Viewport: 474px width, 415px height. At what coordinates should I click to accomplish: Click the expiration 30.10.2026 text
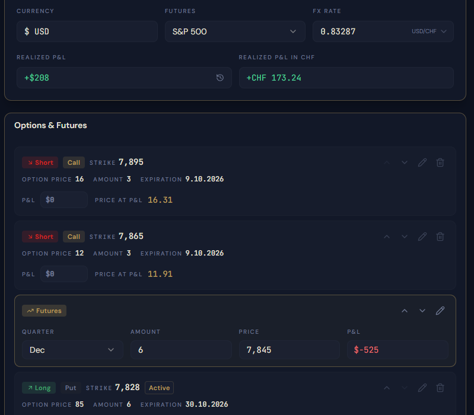pyautogui.click(x=207, y=404)
